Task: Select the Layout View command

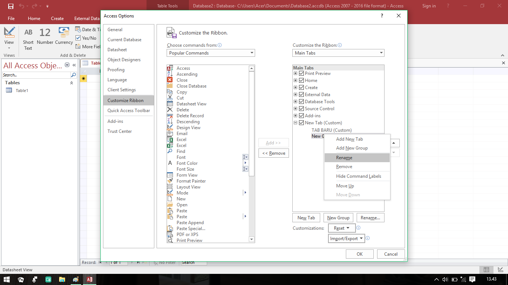Action: 188,187
